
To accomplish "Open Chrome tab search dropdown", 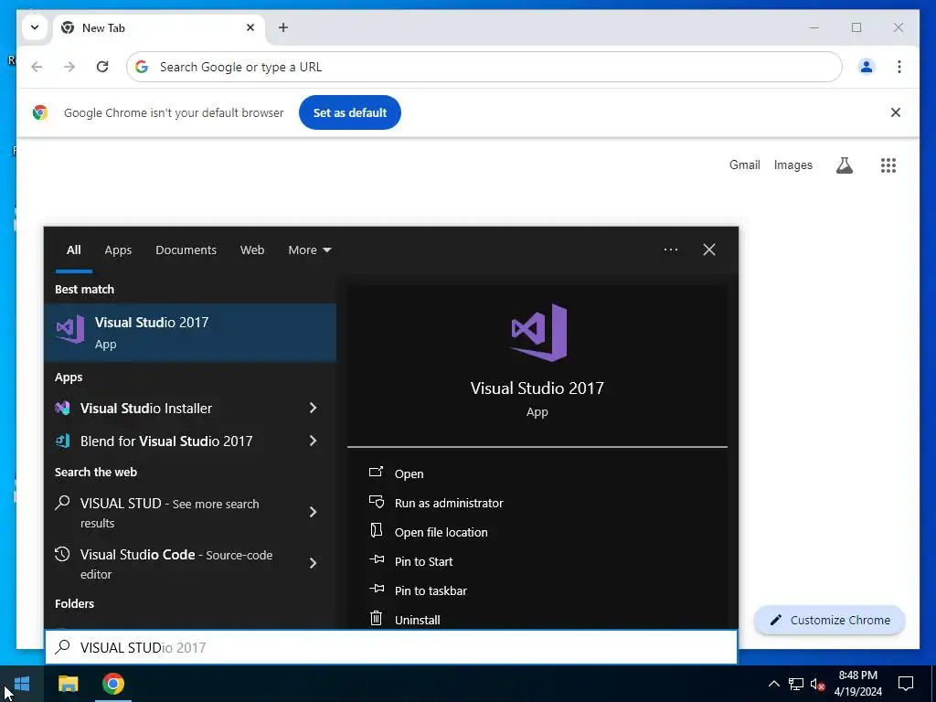I will coord(35,27).
